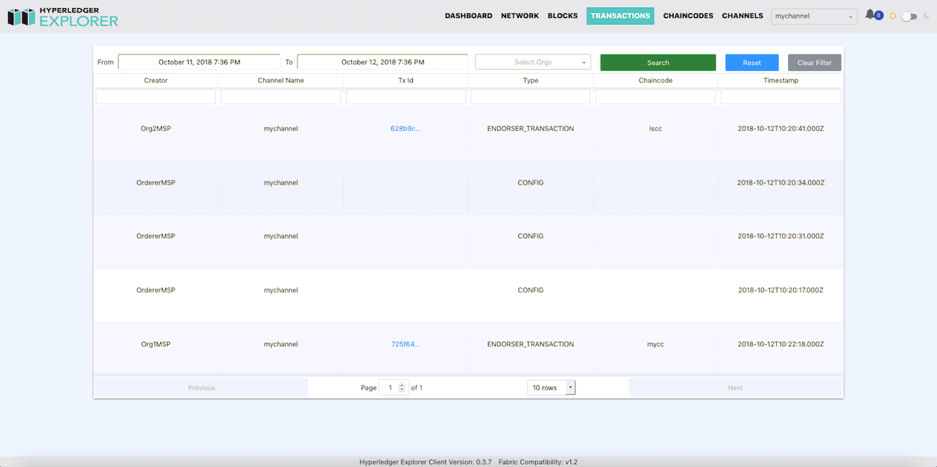Sort by the Type column header
Viewport: 937px width, 467px height.
tap(531, 80)
